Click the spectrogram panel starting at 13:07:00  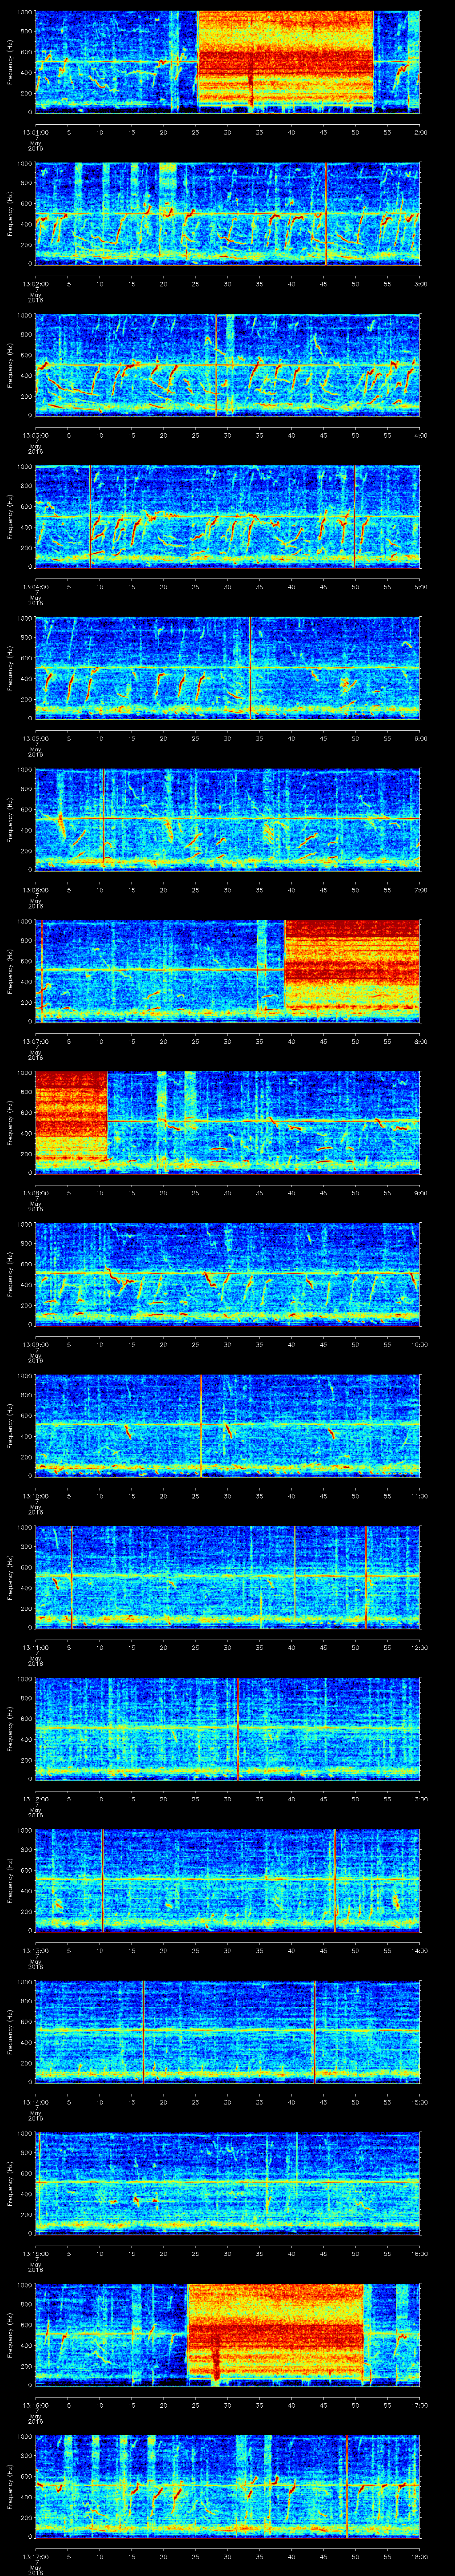(x=227, y=971)
